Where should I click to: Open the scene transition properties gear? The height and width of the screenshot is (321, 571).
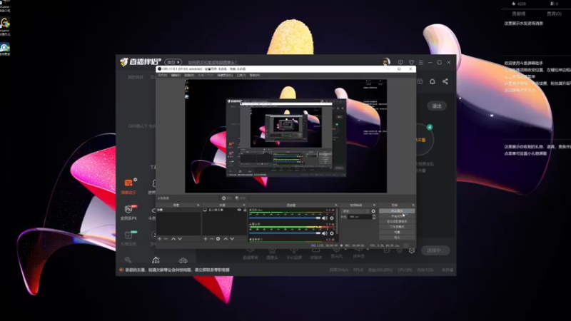pos(373,211)
